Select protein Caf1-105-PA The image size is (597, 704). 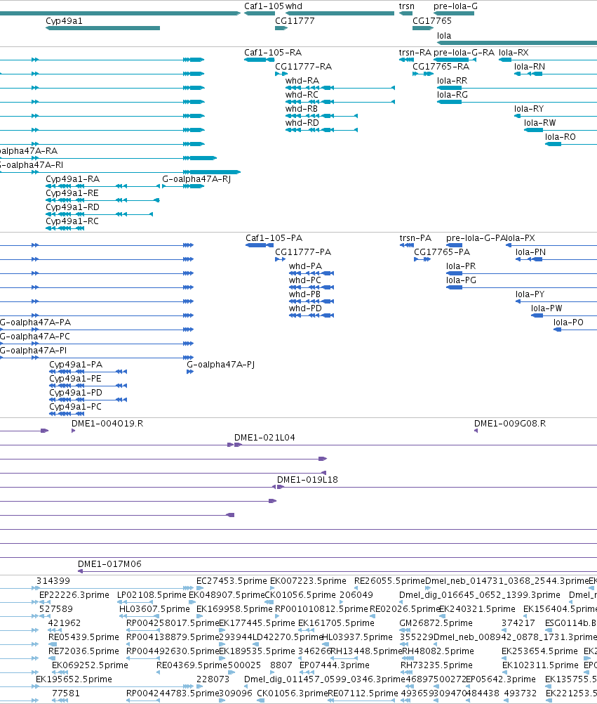pos(260,245)
